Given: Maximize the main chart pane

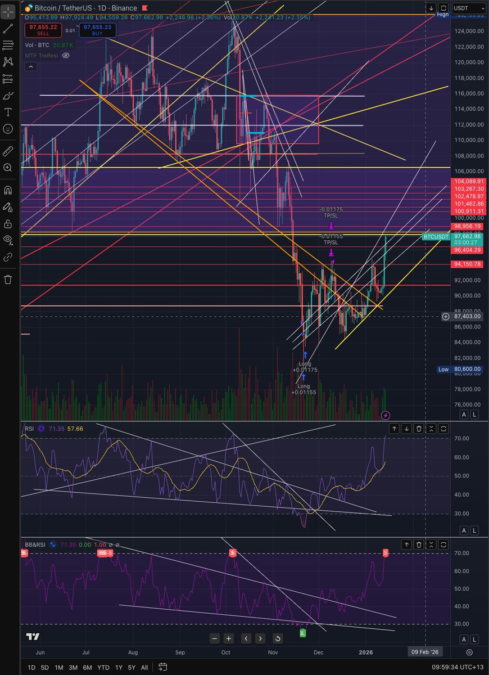Looking at the screenshot, I should pyautogui.click(x=443, y=8).
